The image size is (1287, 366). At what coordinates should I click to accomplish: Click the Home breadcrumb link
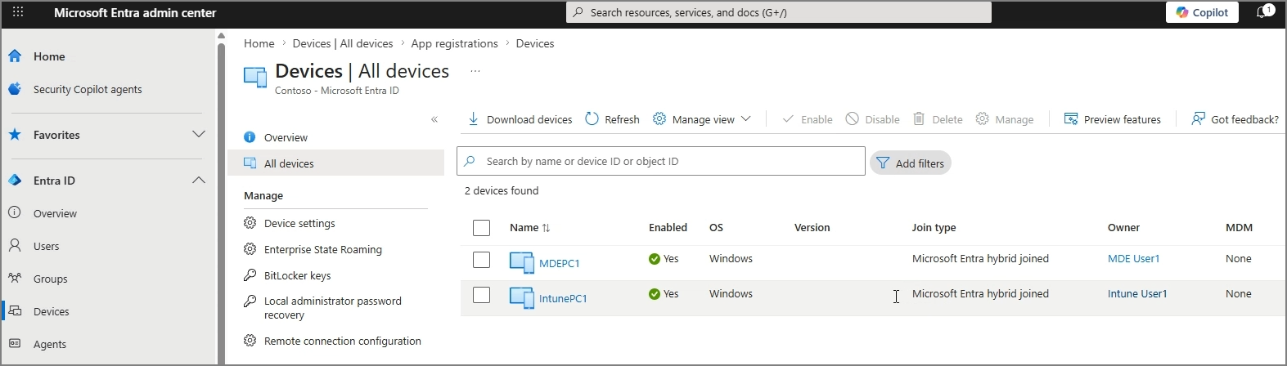259,43
